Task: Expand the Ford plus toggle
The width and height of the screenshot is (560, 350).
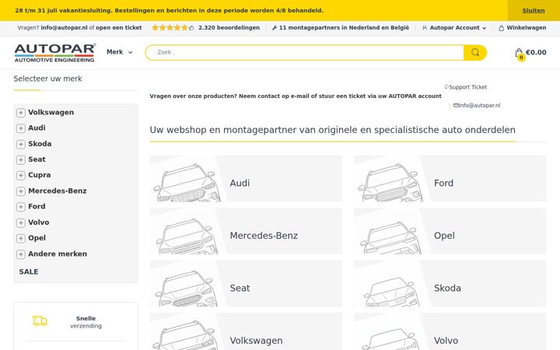Action: pyautogui.click(x=21, y=207)
